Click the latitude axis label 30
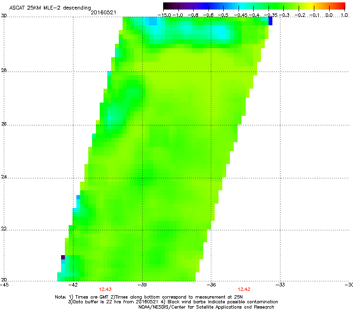The height and width of the screenshot is (310, 353). pos(4,16)
